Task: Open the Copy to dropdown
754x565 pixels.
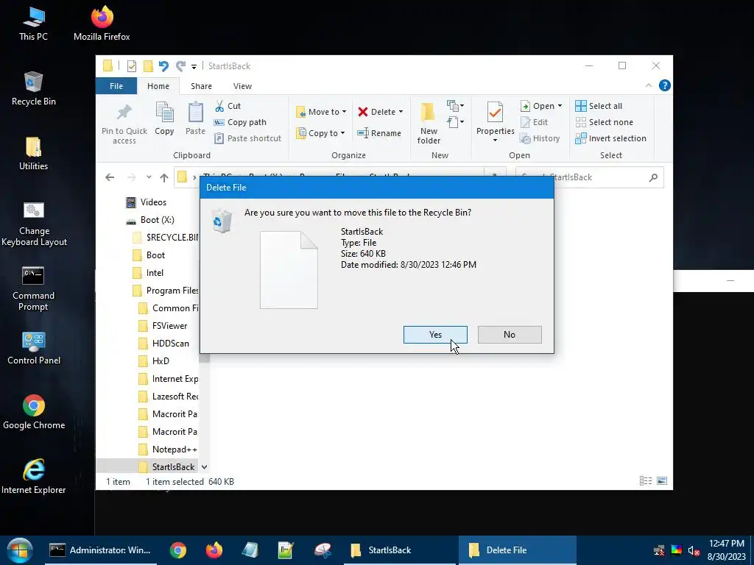Action: 320,133
